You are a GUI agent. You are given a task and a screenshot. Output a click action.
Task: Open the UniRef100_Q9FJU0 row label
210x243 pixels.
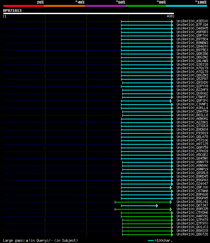192,188
